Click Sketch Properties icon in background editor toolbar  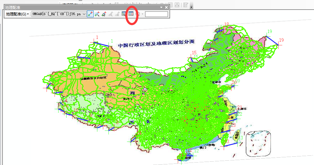(x=177, y=5)
